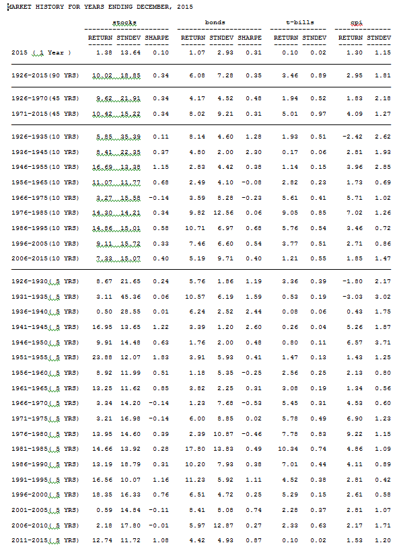The image size is (395, 551).
Task: Click the 'bonds' column group heading
Action: click(x=215, y=22)
